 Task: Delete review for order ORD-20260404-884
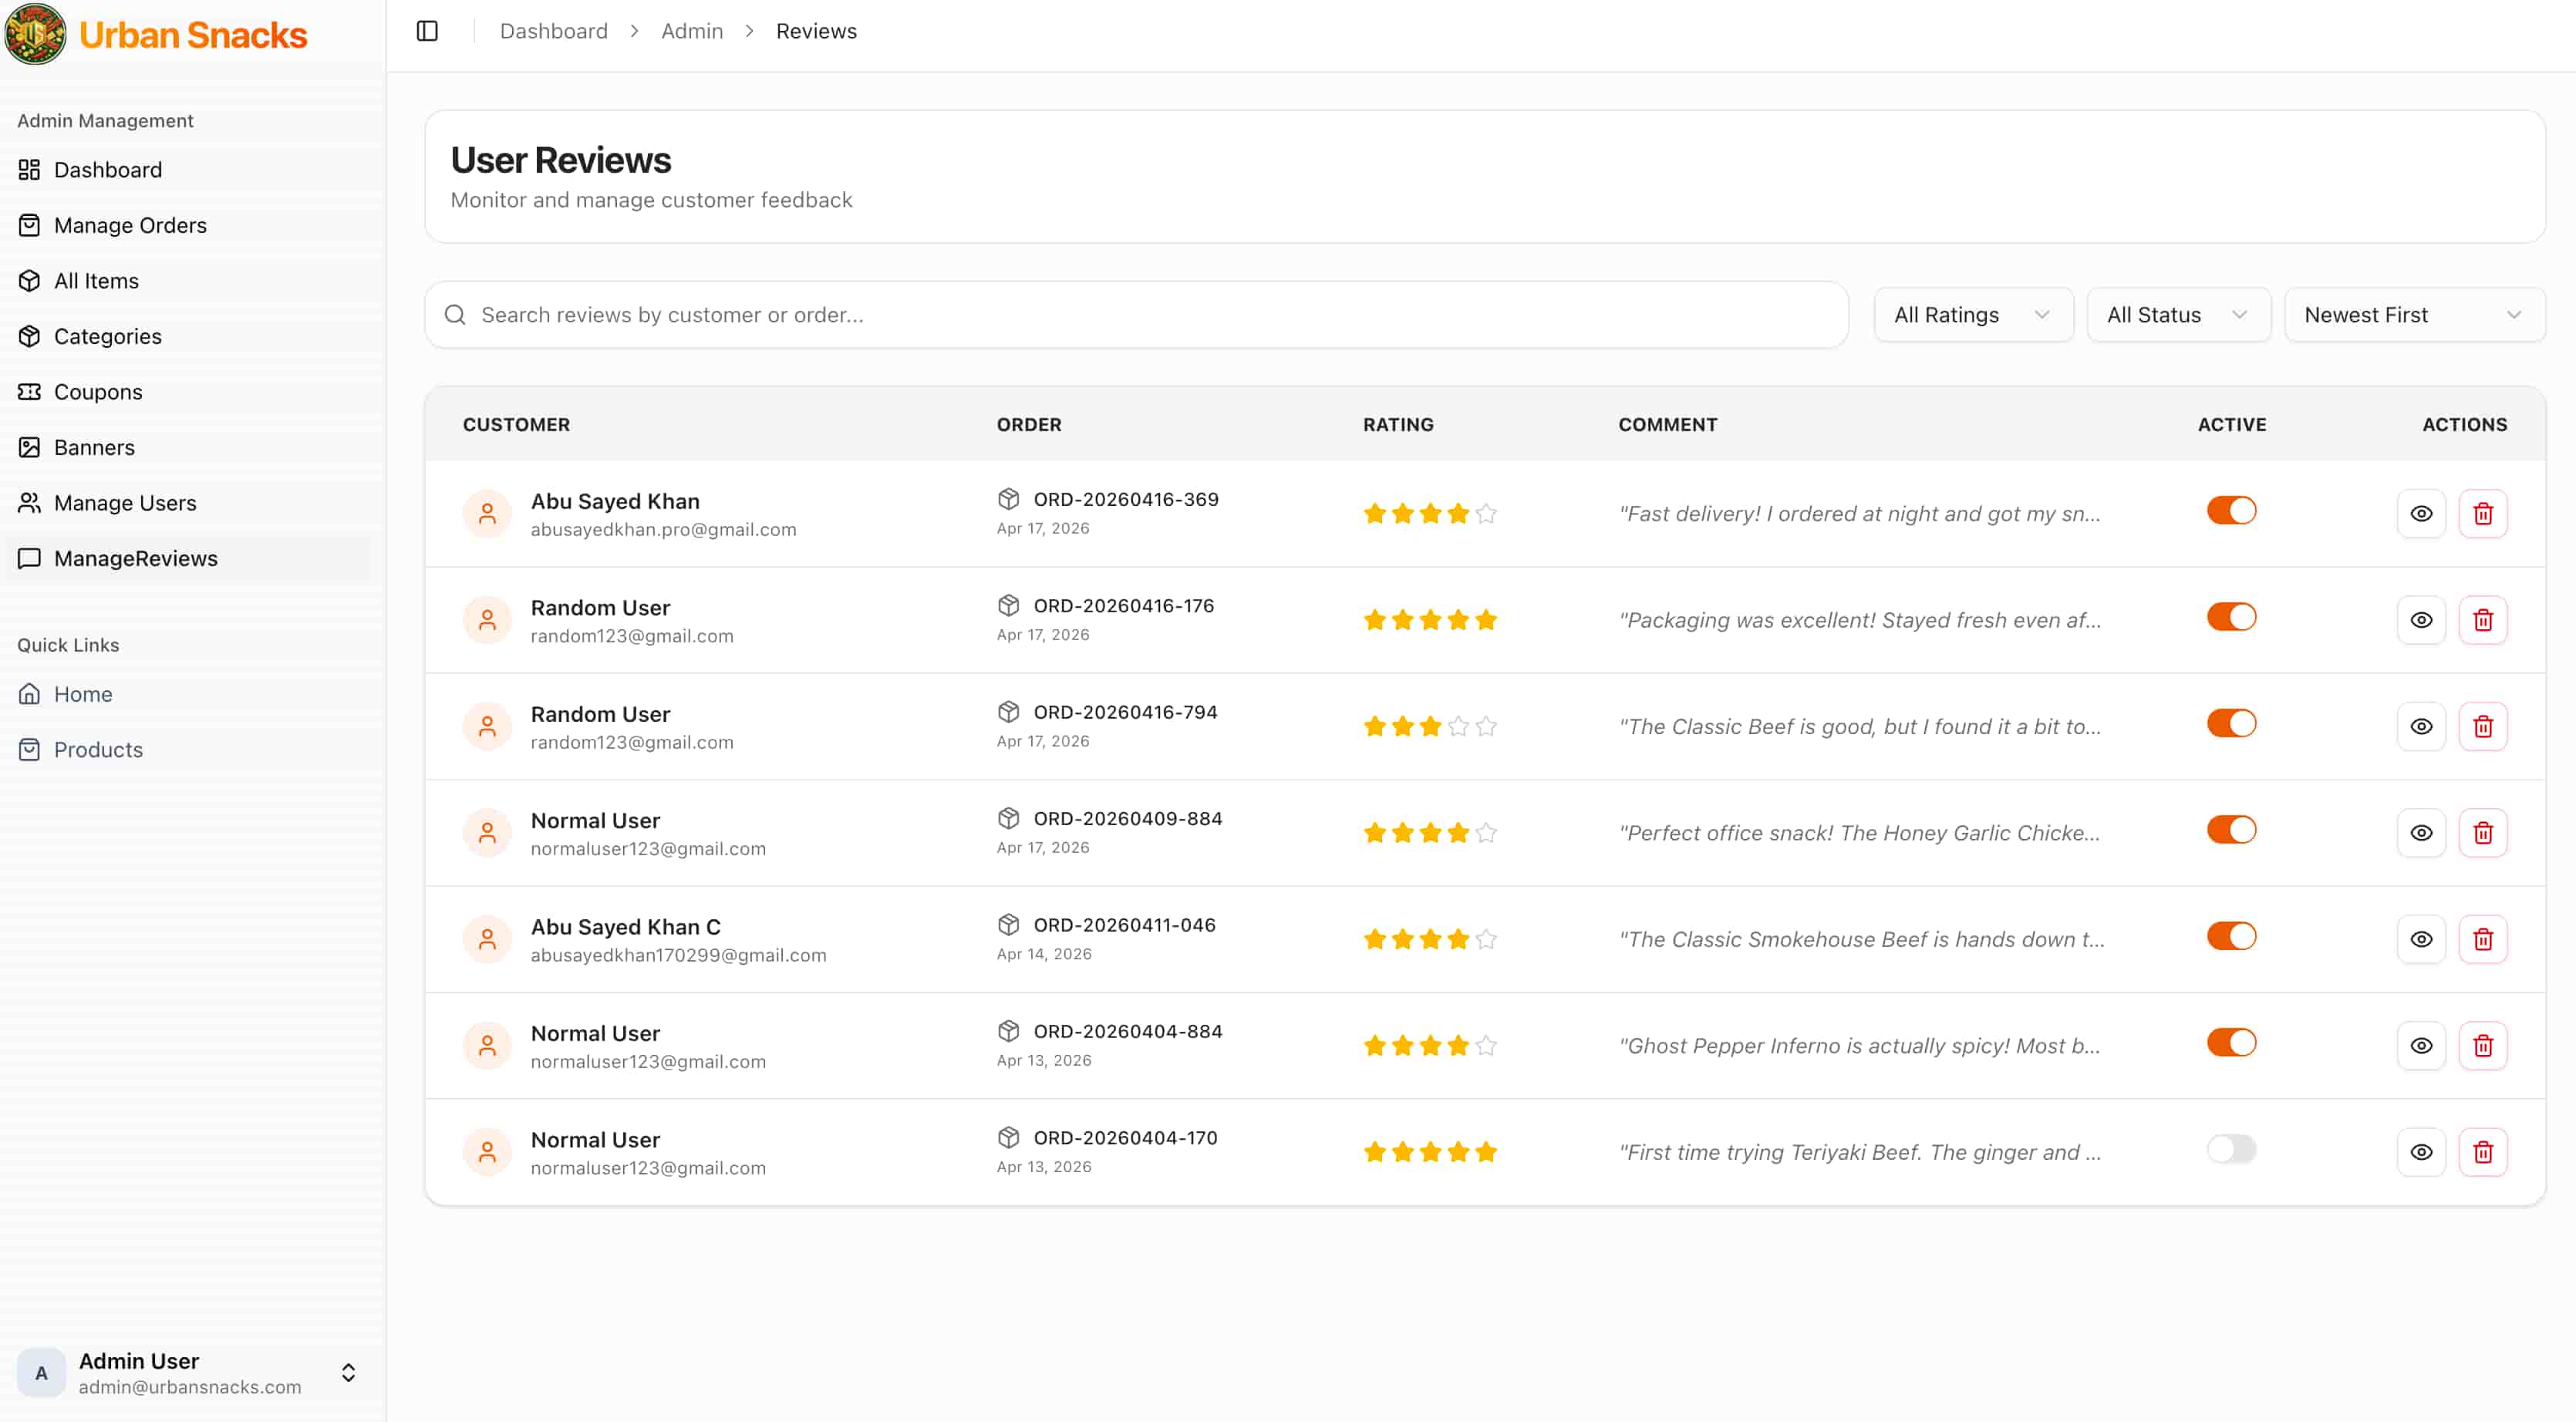pos(2482,1046)
